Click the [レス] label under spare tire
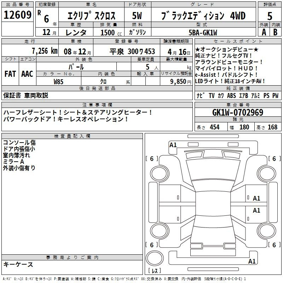The height and width of the screenshot is (283, 283). tap(155, 271)
